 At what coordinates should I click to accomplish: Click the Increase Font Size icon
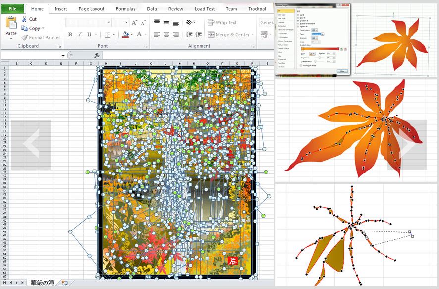[134, 23]
